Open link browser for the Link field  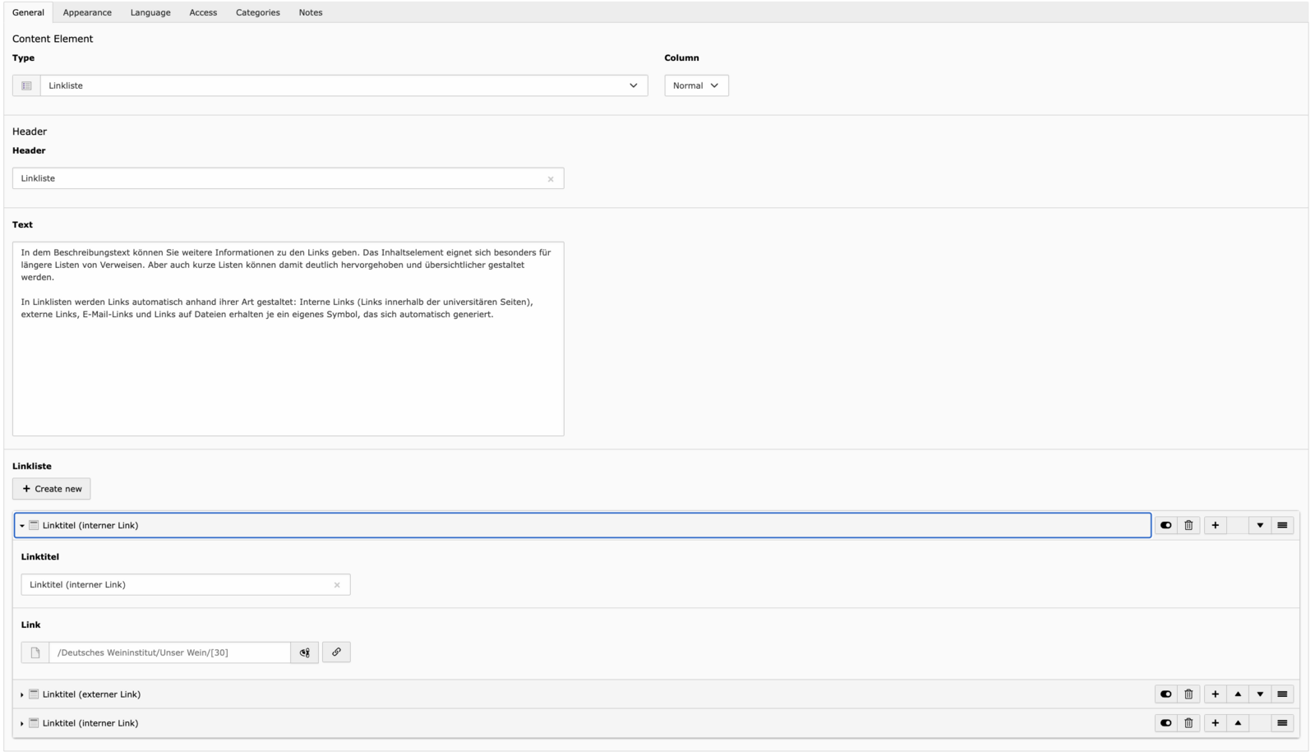(336, 652)
